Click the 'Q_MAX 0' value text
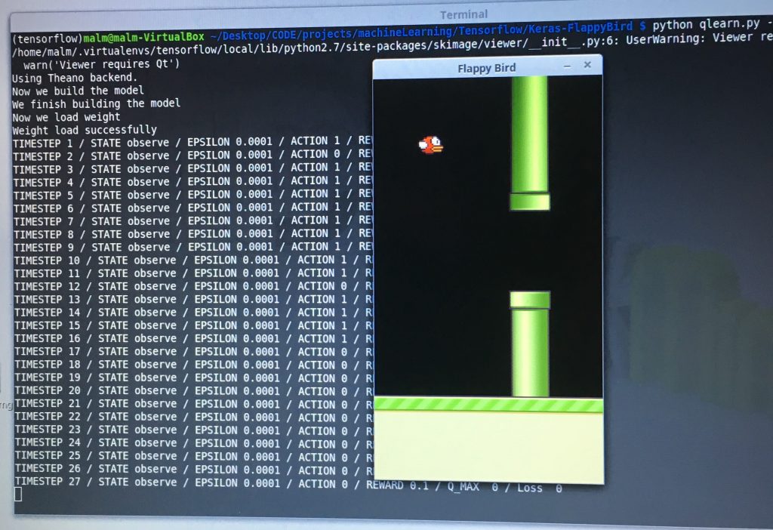This screenshot has width=773, height=530. coord(473,487)
